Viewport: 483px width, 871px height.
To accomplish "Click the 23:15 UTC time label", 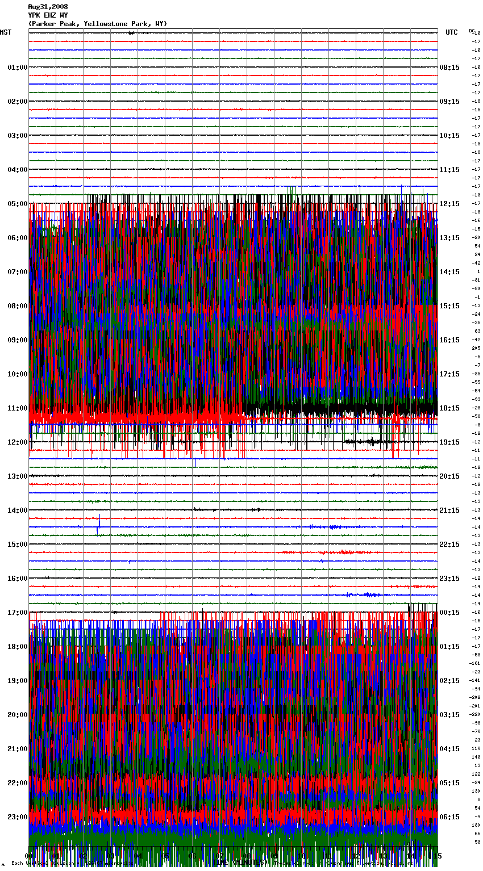I will 449,579.
